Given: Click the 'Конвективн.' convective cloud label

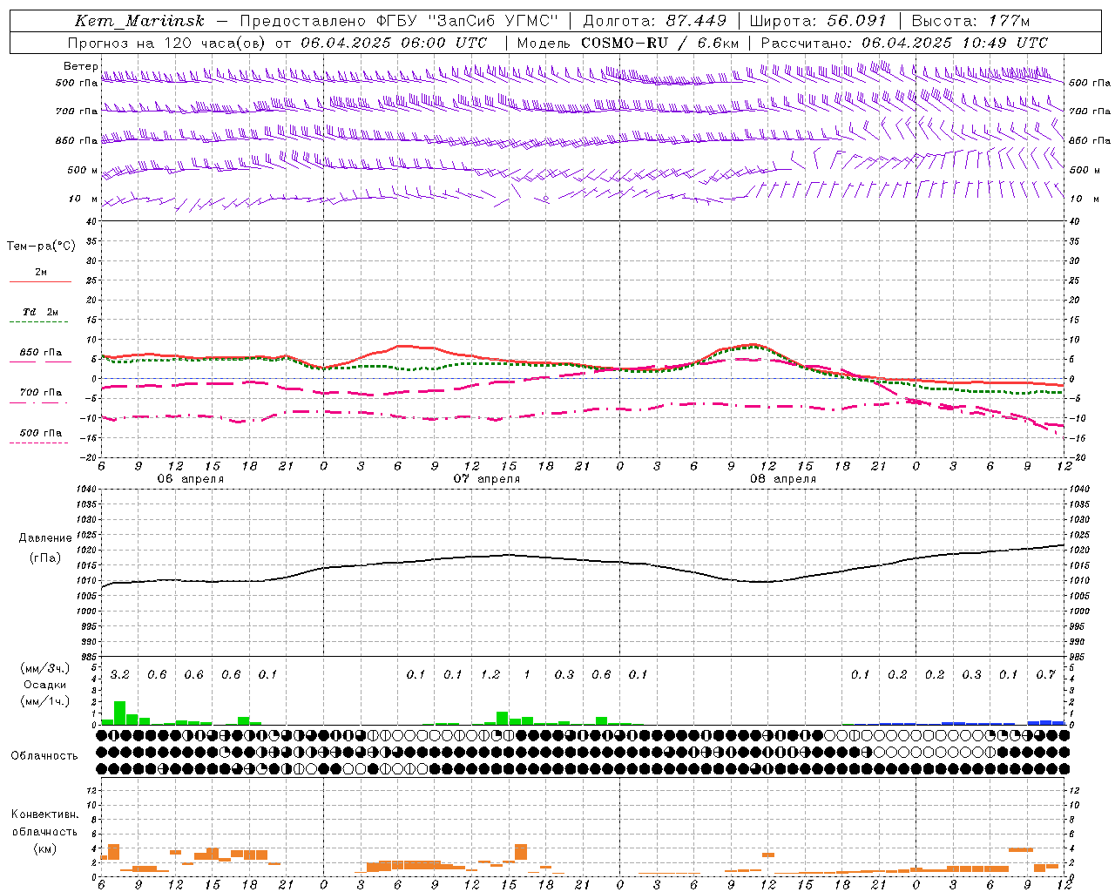Looking at the screenshot, I should [x=44, y=814].
